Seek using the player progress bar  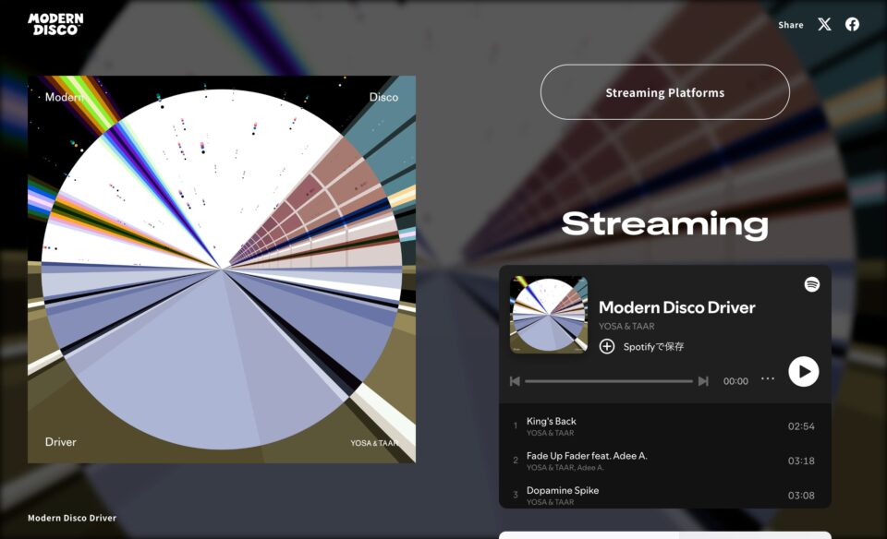click(609, 381)
